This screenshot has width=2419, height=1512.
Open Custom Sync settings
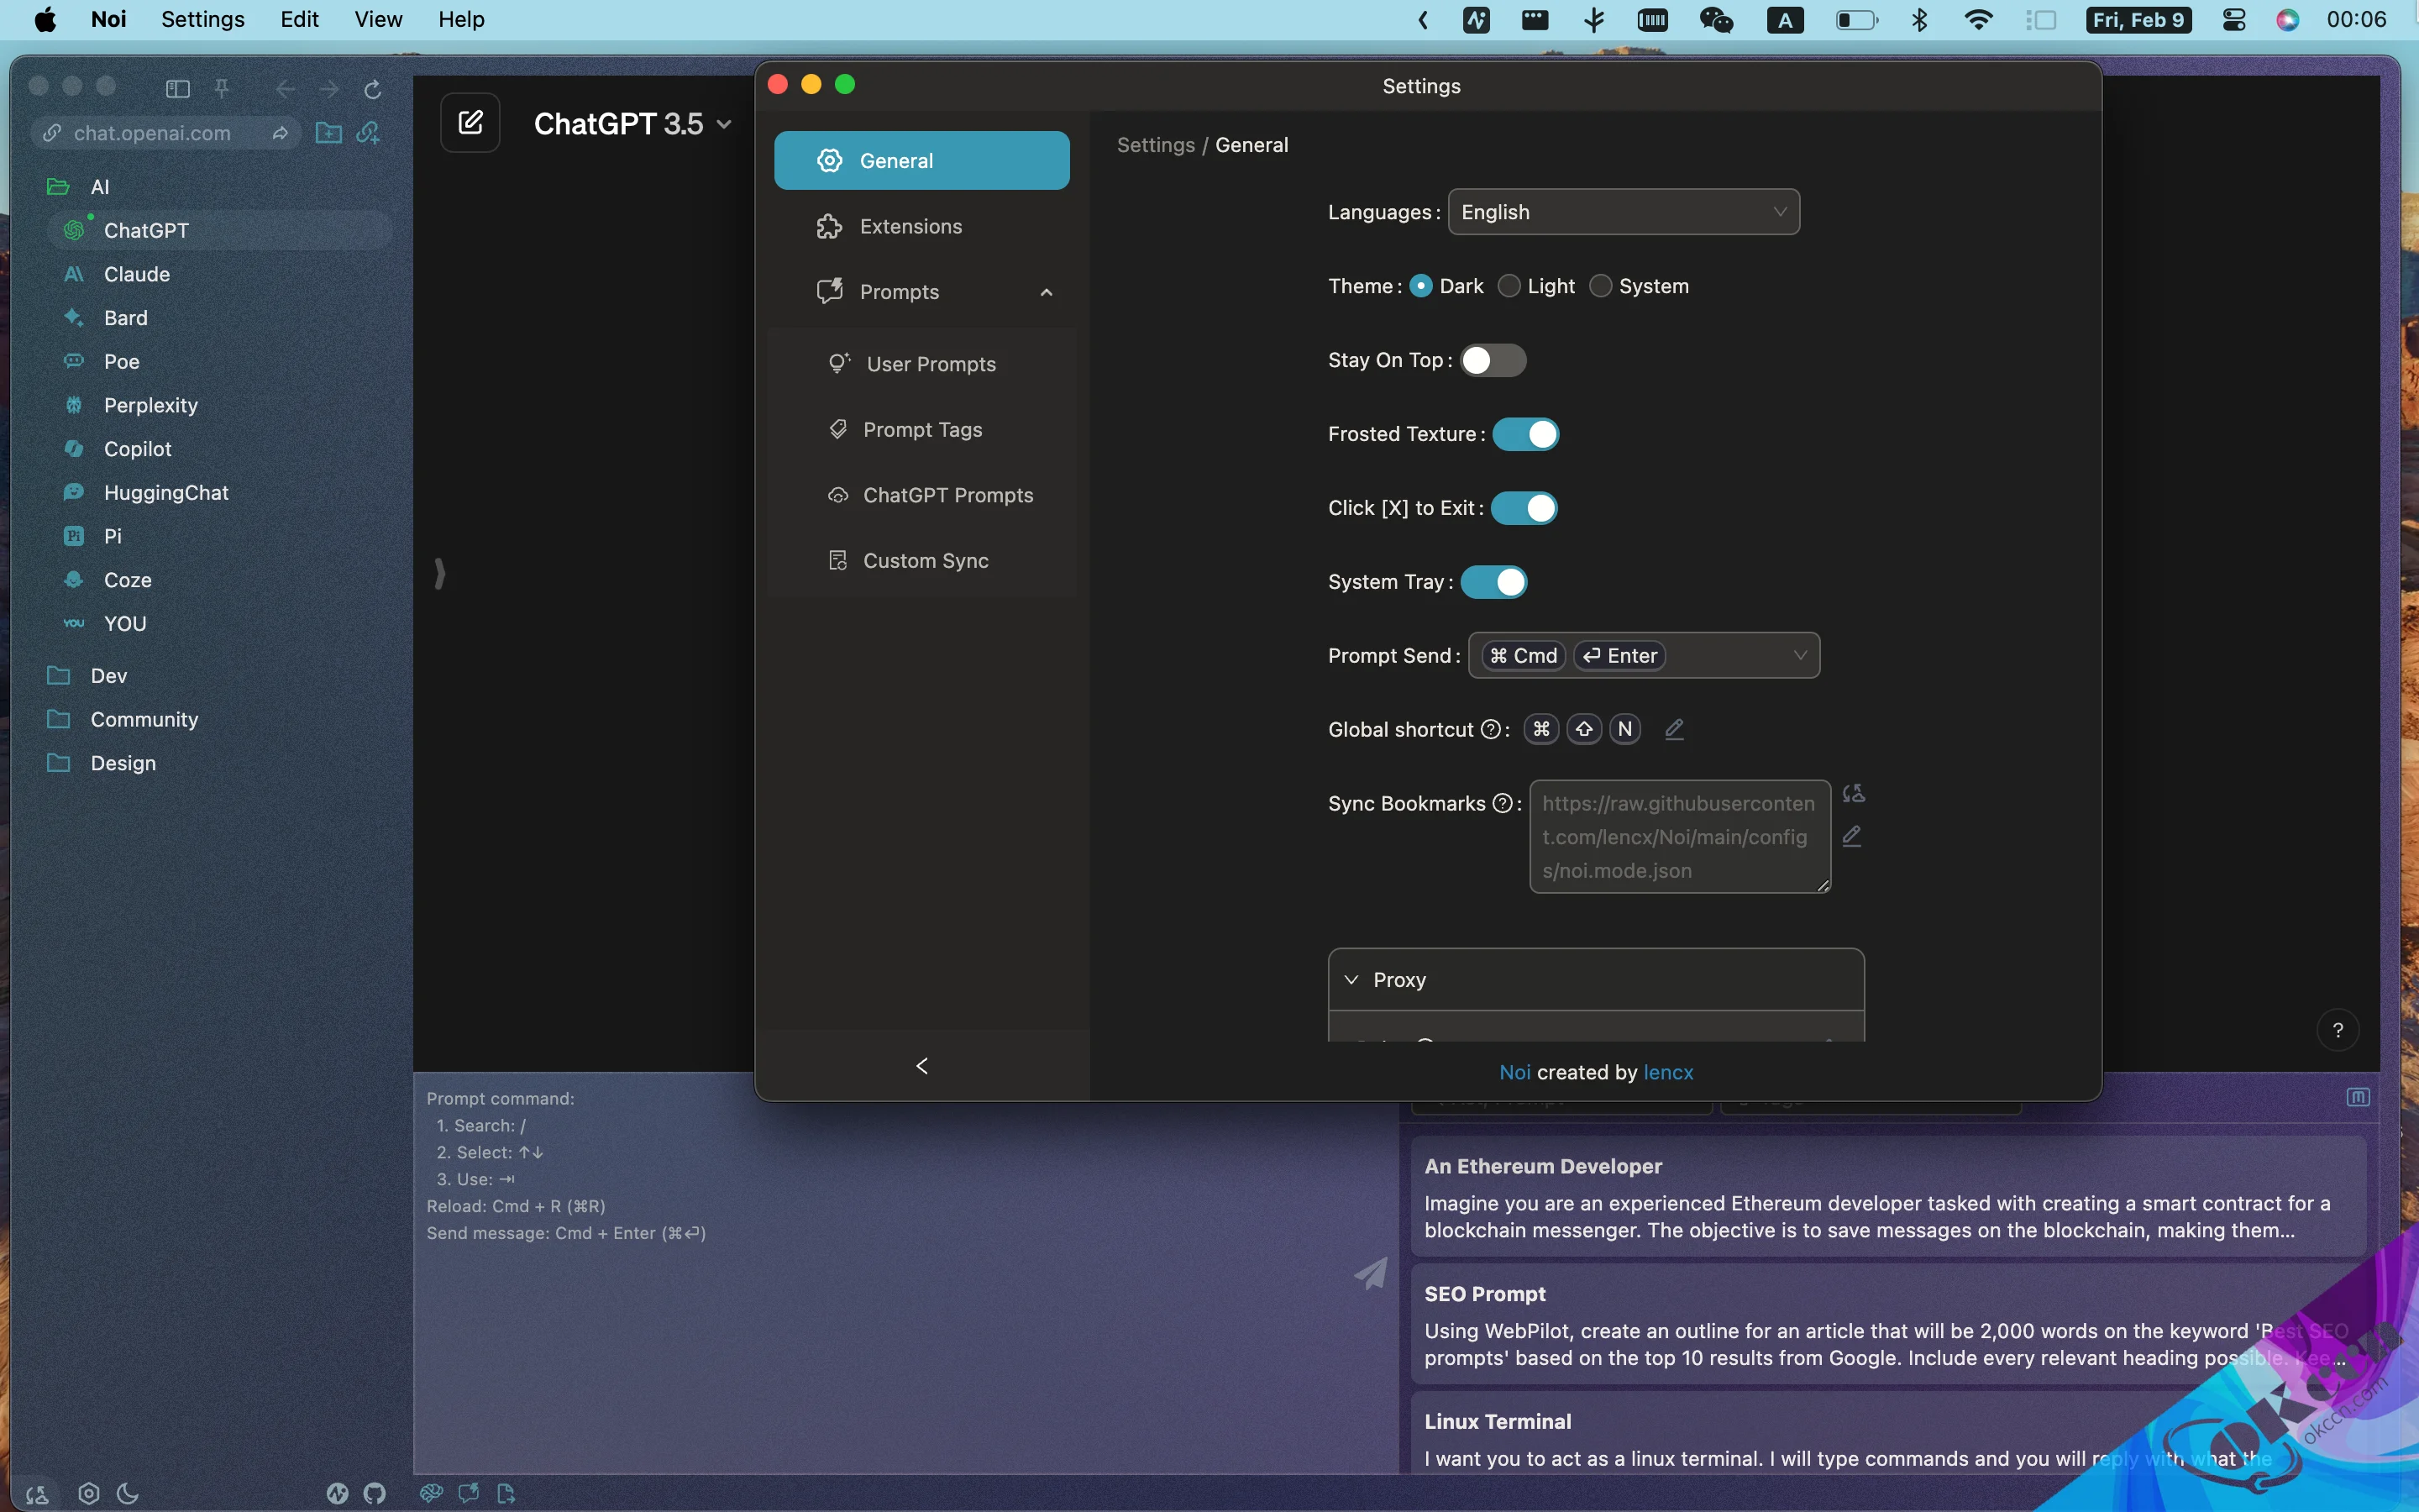coord(921,561)
